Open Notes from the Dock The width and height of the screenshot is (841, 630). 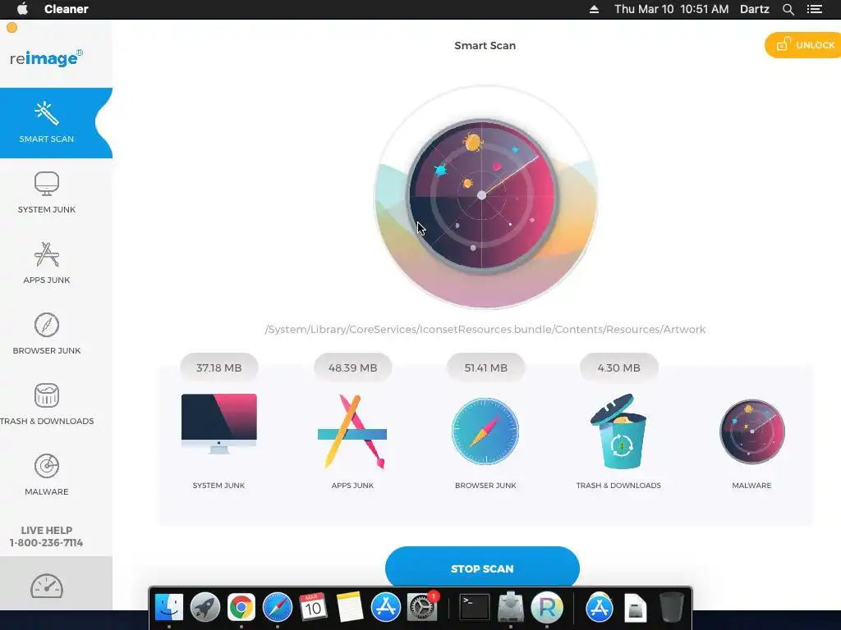349,608
